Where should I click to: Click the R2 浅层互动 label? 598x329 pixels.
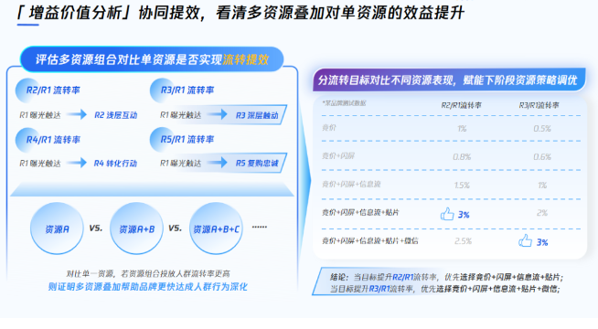[115, 115]
